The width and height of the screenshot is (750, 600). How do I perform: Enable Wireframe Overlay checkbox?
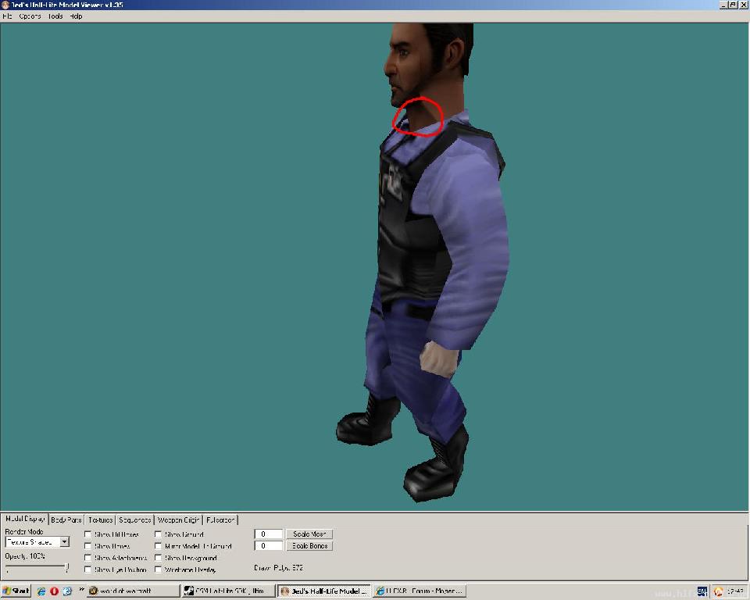click(x=158, y=570)
